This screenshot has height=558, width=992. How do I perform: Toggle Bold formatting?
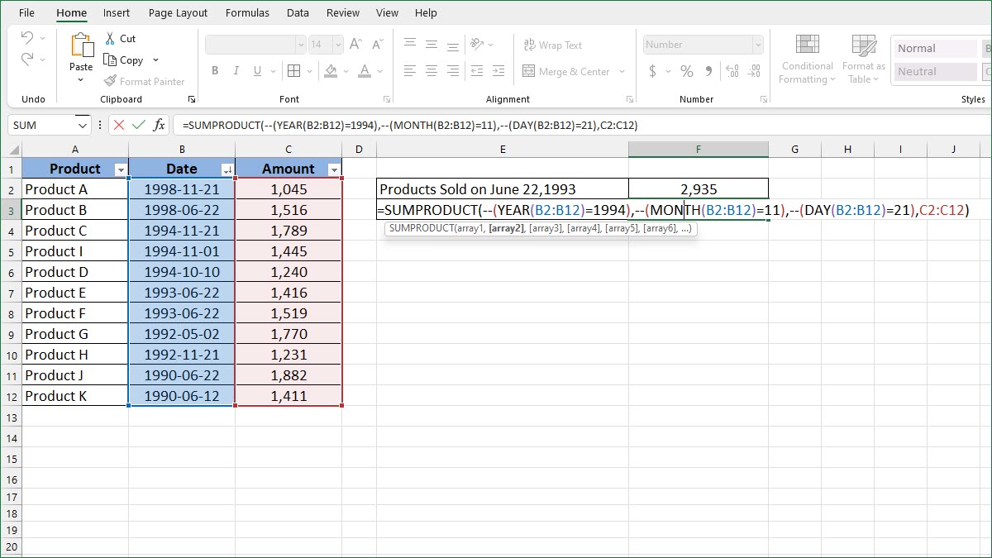[x=215, y=72]
